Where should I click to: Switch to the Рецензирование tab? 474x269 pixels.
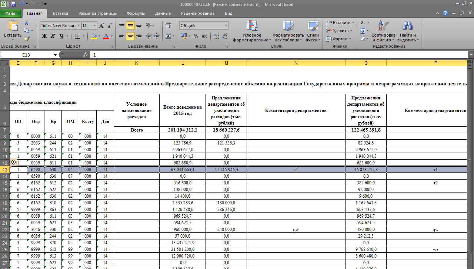pos(198,13)
